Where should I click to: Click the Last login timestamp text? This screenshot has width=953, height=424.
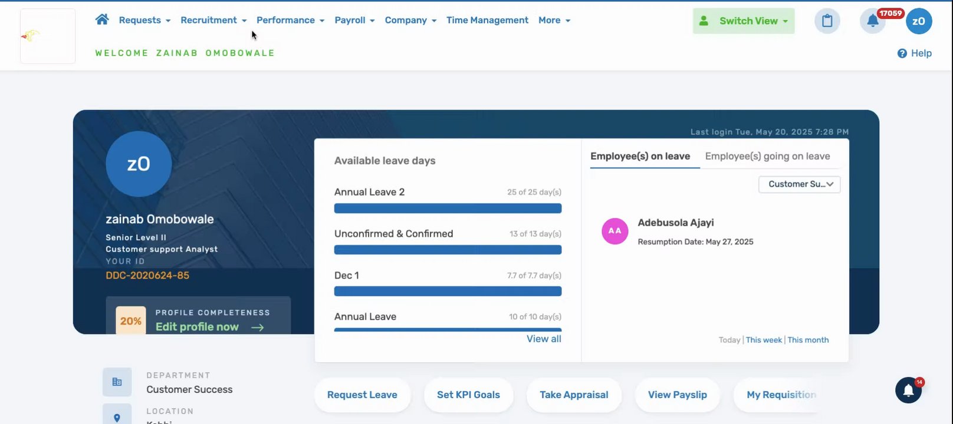coord(770,132)
